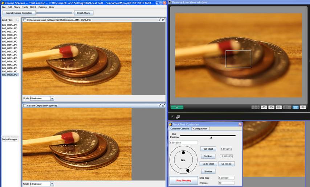
Task: Click the Set Start button
Action: (208, 149)
